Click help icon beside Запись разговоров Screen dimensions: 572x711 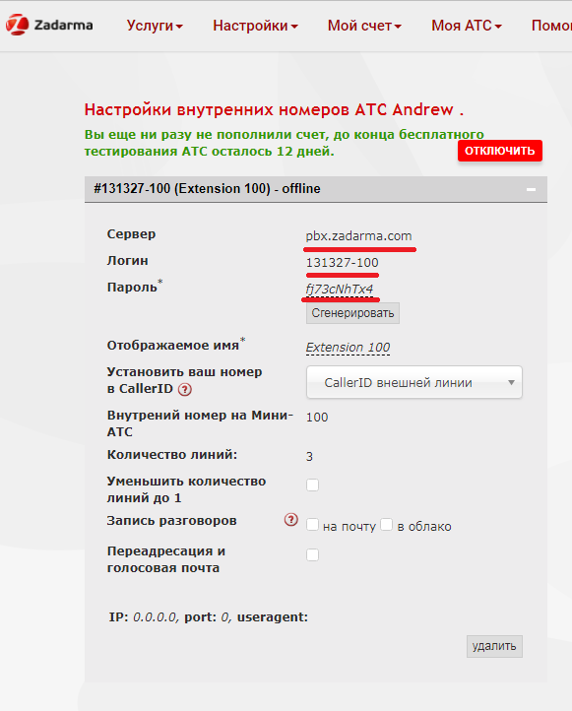point(291,520)
